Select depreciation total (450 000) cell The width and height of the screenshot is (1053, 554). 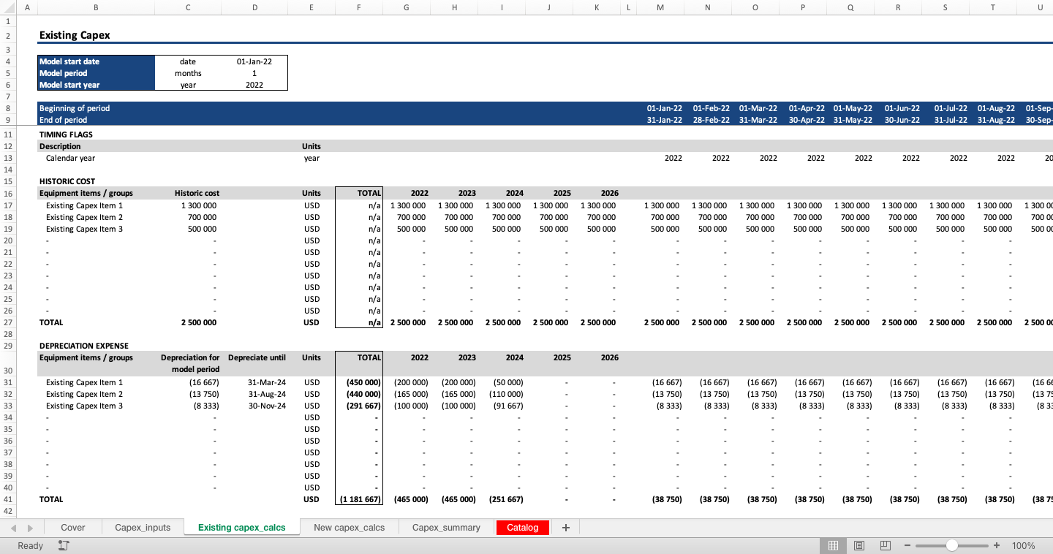point(359,382)
